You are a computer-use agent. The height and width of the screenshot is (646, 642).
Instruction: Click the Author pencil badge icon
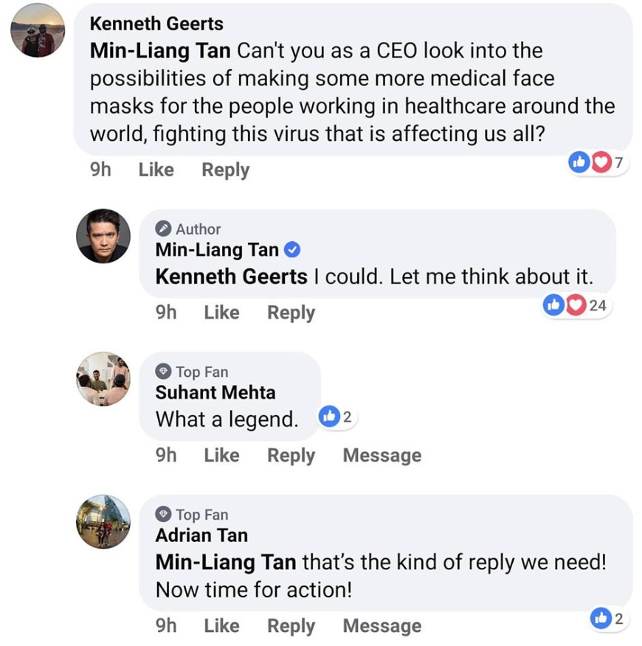point(164,229)
